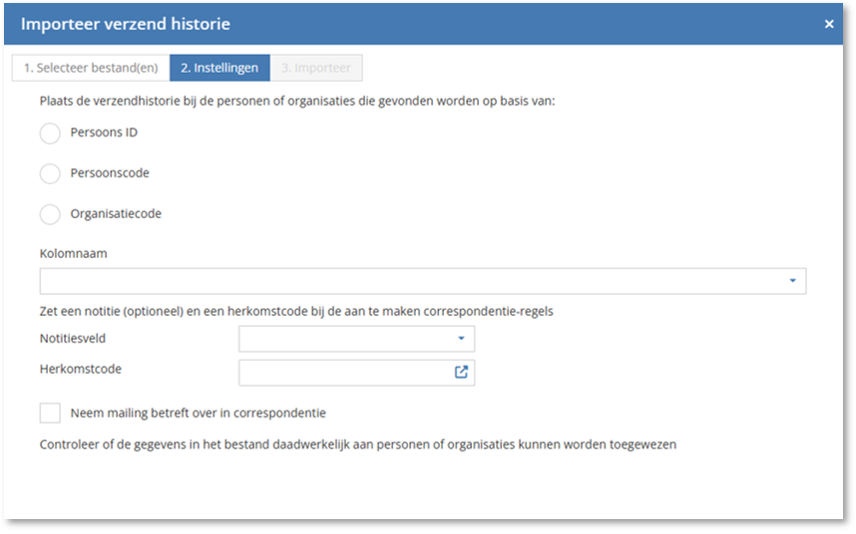Open the Herkomstcode lookup icon
This screenshot has height=534, width=856.
(461, 373)
